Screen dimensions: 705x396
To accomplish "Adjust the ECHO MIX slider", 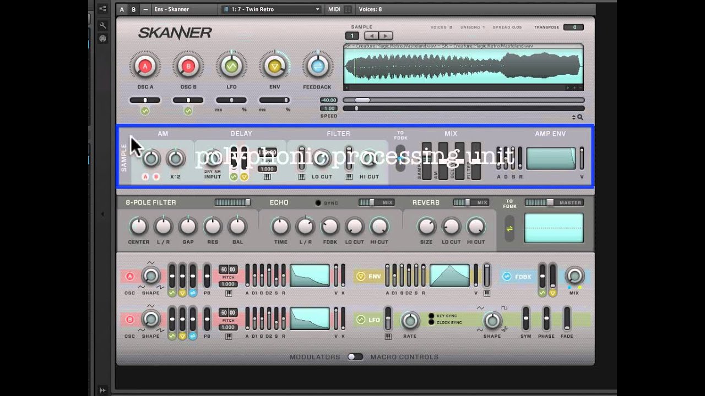I will [x=376, y=202].
